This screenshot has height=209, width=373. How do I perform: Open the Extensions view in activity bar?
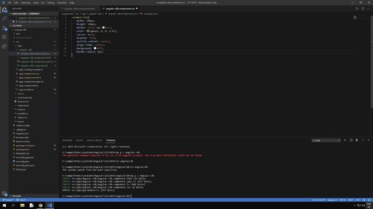[x=4, y=46]
